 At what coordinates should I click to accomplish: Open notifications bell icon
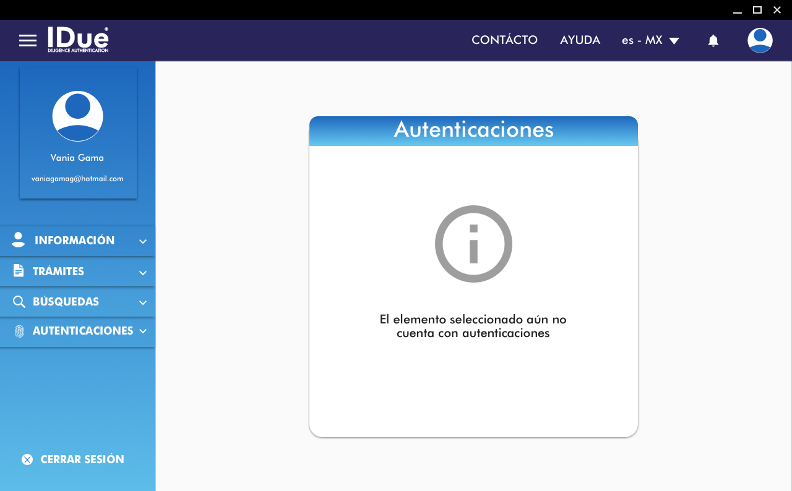coord(713,41)
